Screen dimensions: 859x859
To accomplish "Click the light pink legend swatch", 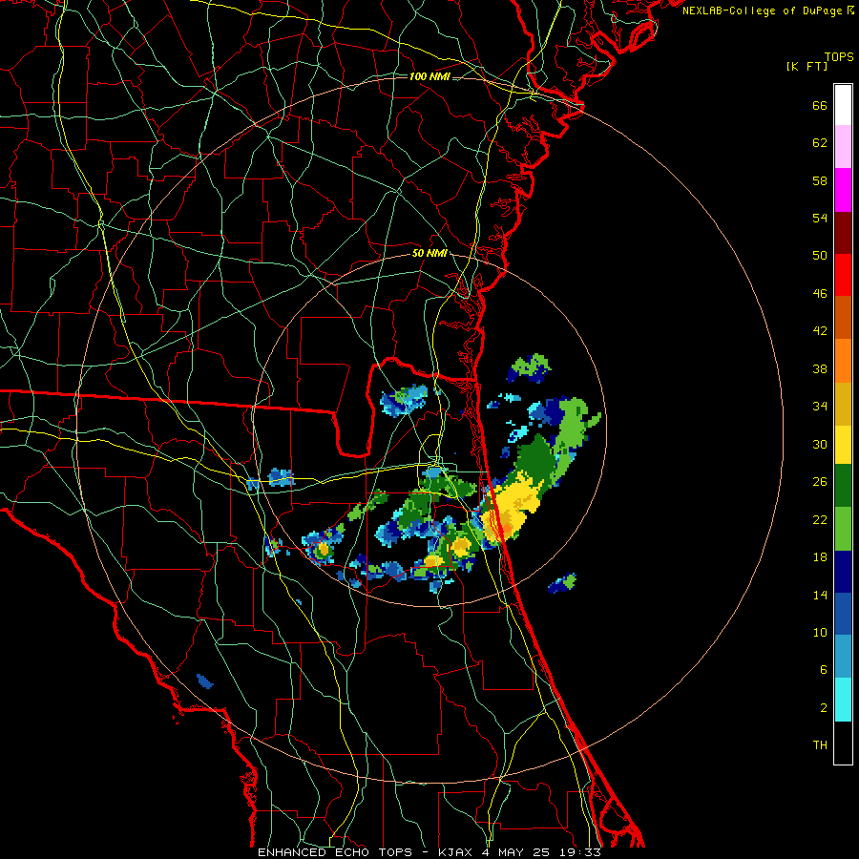I will [x=843, y=147].
